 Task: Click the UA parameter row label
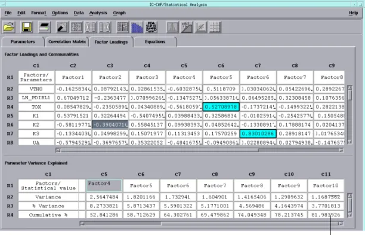pos(36,142)
